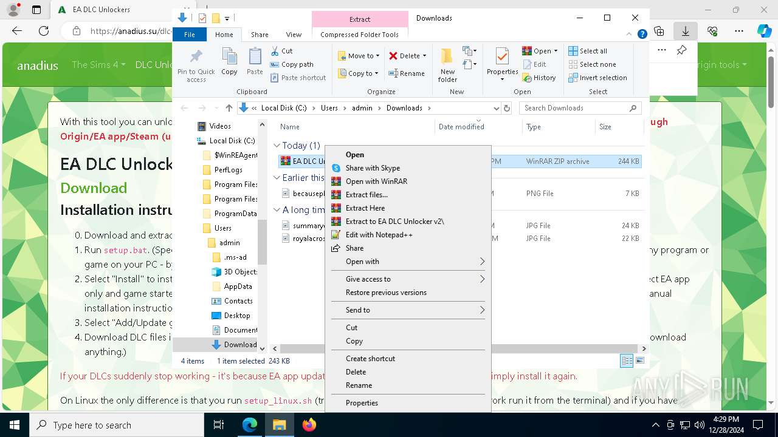
Task: Choose Open in context menu
Action: pos(408,155)
